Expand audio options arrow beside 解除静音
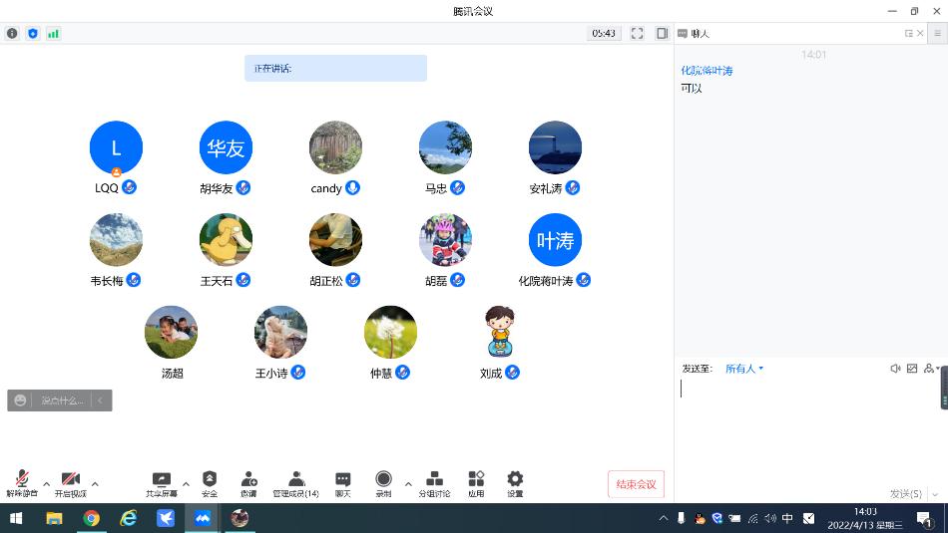 pyautogui.click(x=46, y=484)
